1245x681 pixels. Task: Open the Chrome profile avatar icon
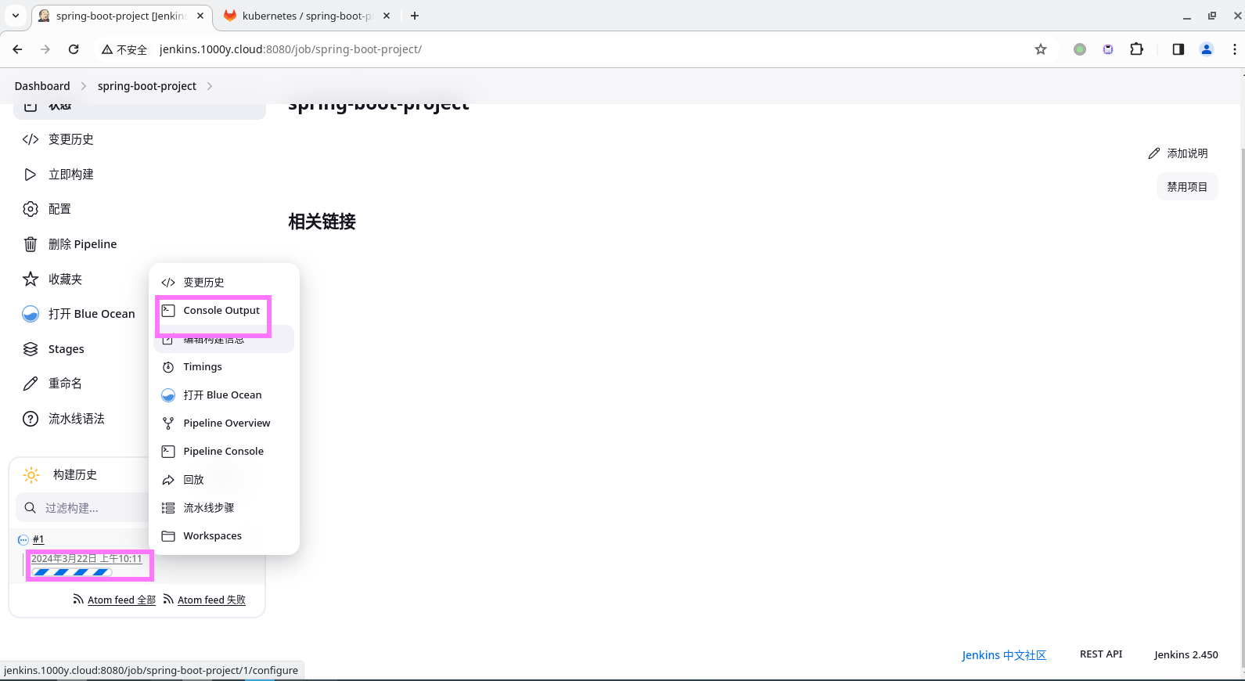pyautogui.click(x=1207, y=49)
